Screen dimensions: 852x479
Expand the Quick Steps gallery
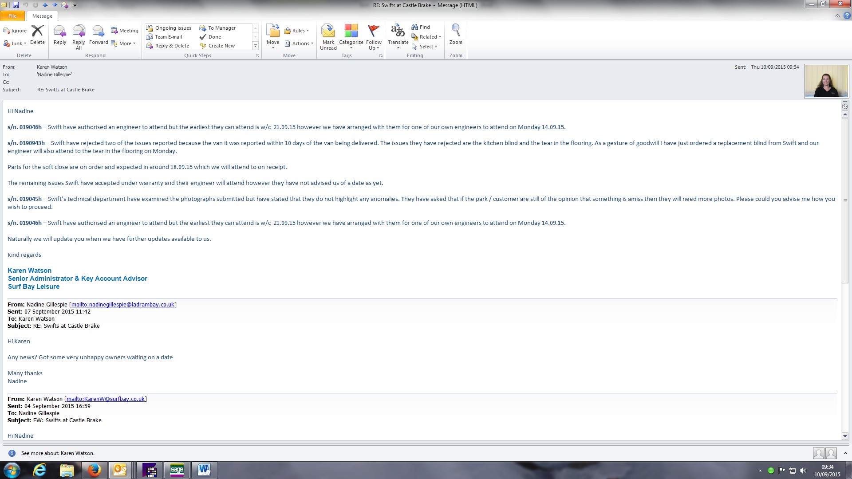[x=255, y=46]
